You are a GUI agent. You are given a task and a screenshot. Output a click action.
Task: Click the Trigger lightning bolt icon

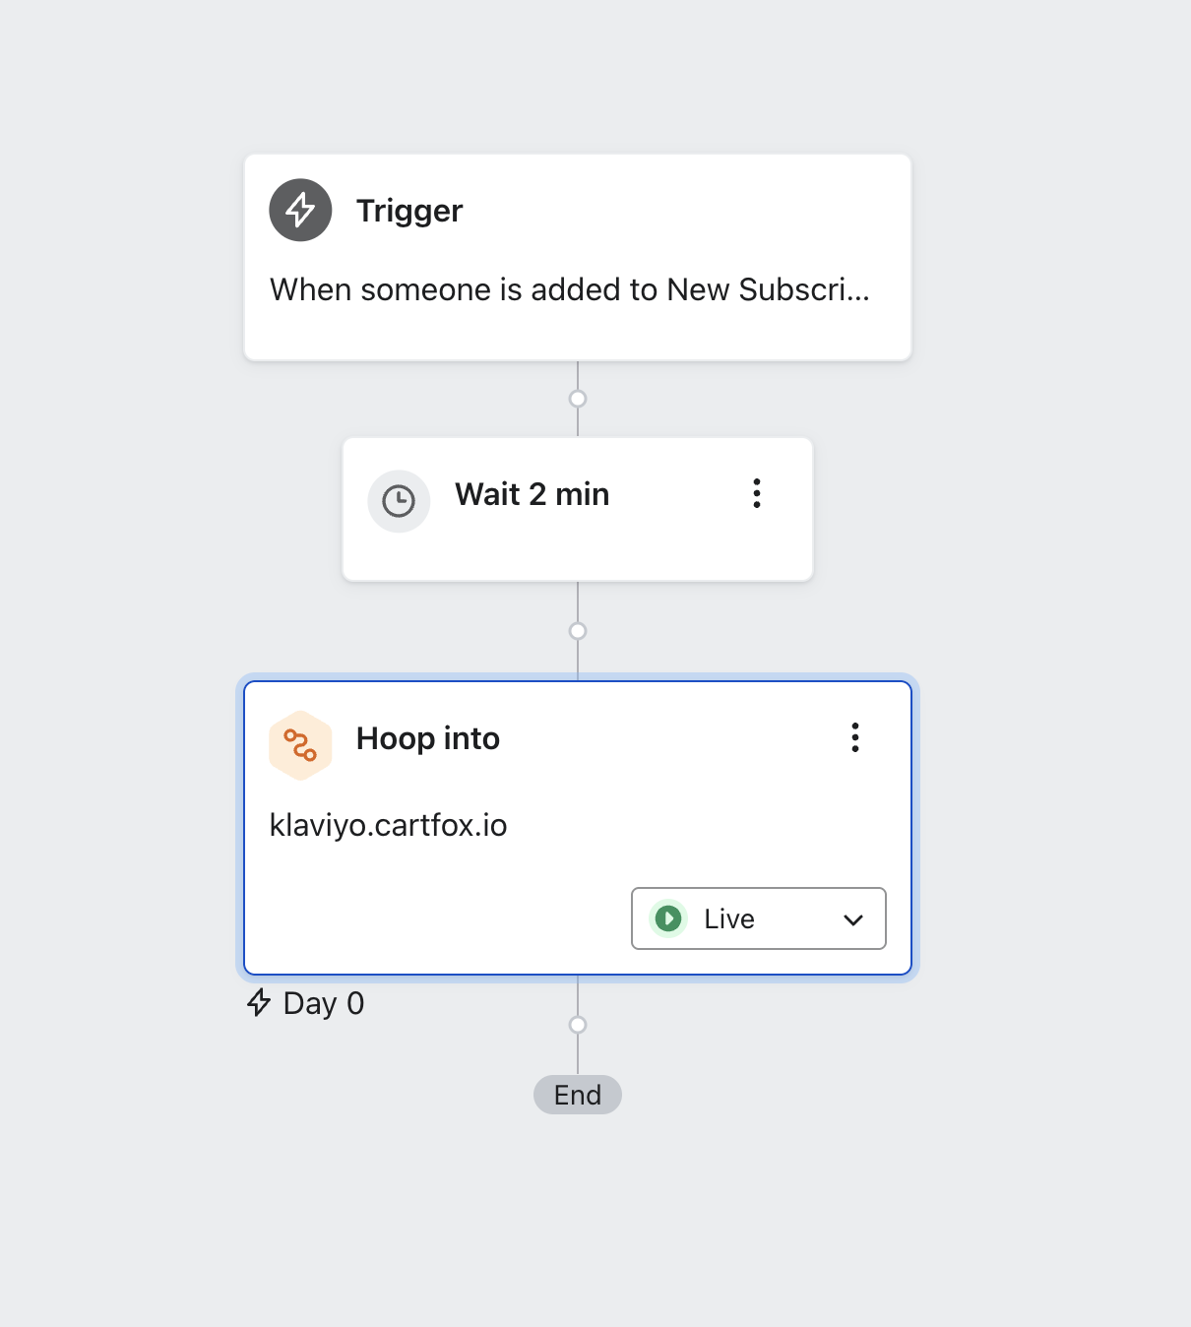pos(300,210)
